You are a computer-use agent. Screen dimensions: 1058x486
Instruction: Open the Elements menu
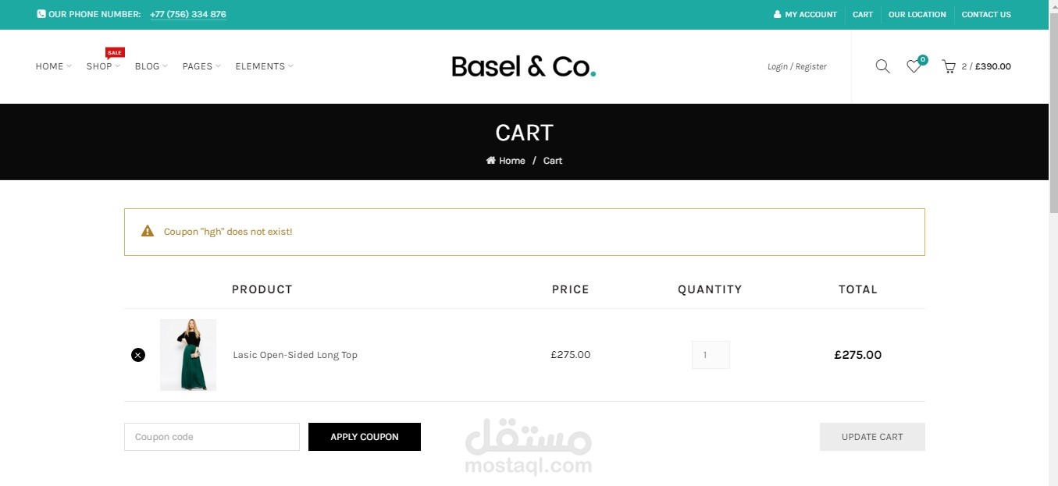tap(264, 66)
